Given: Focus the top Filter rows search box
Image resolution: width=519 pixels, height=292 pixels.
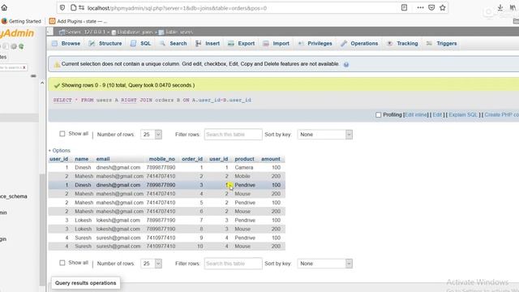Looking at the screenshot, I should pos(233,135).
